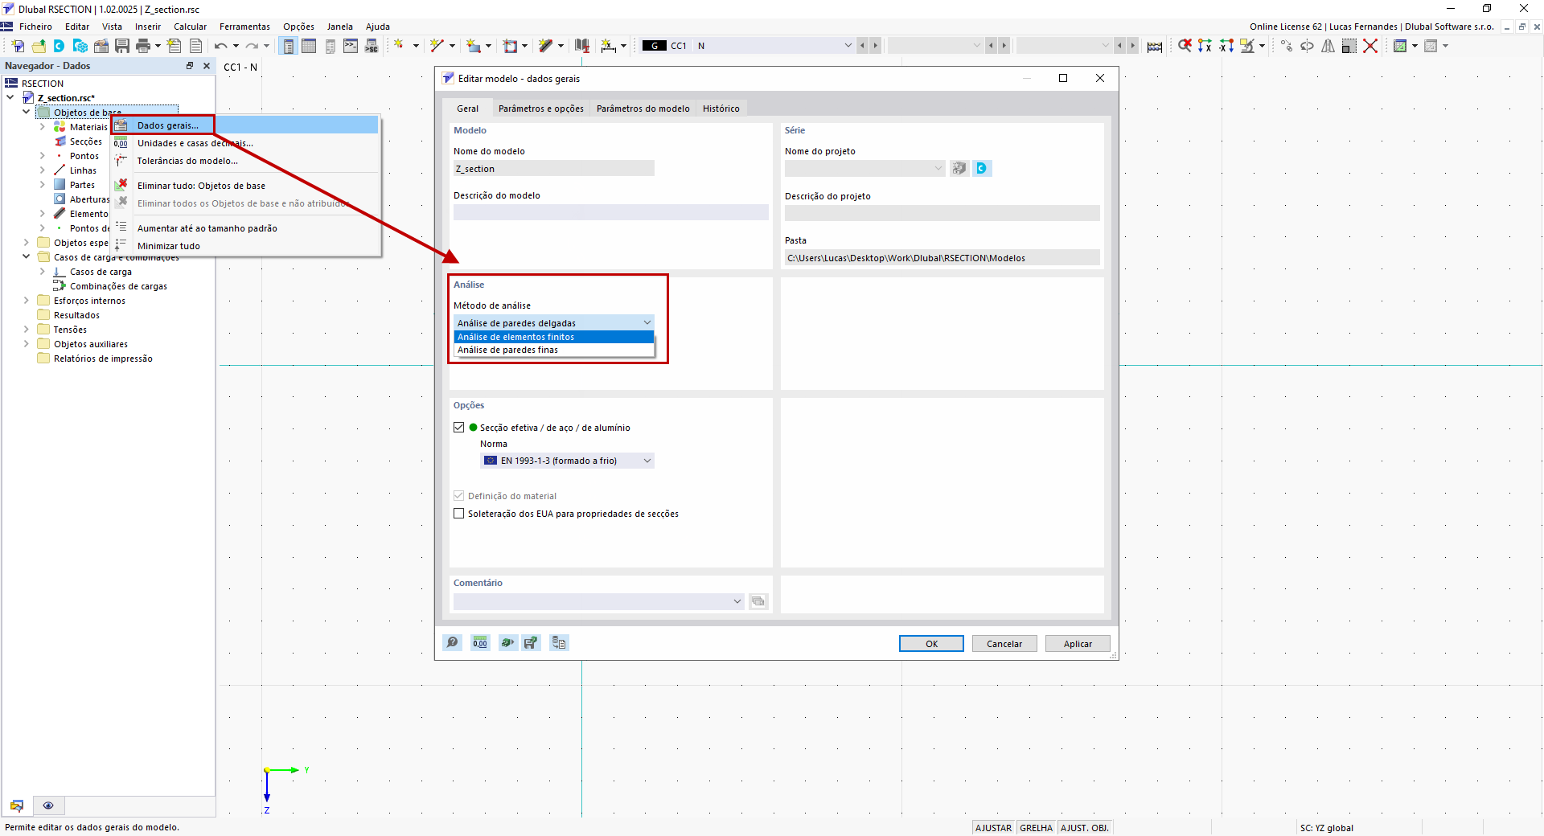Screen dimensions: 1544x836
Task: Toggle the Definição do material checkbox
Action: click(459, 496)
